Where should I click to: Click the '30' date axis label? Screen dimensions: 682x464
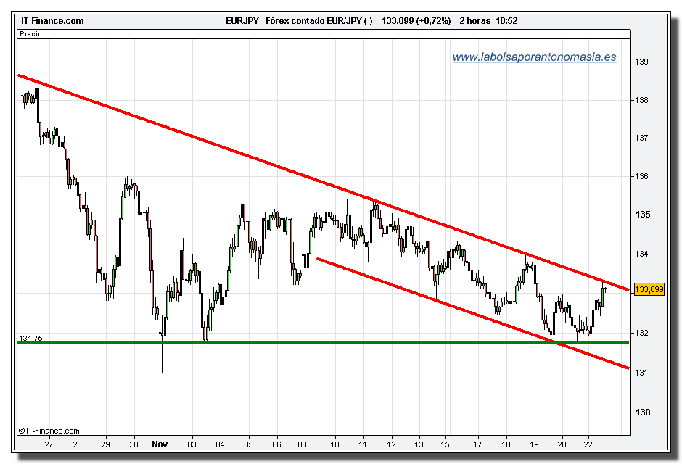click(134, 444)
